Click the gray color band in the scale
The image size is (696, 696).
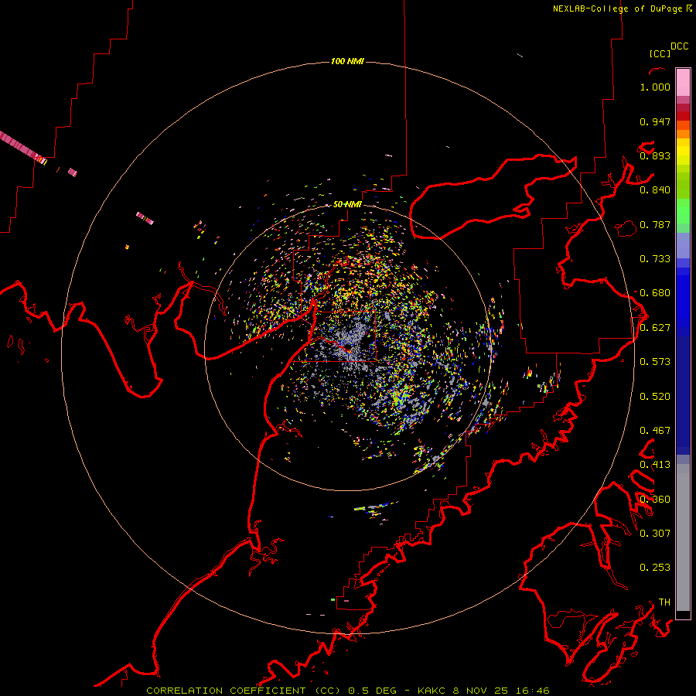tap(683, 537)
